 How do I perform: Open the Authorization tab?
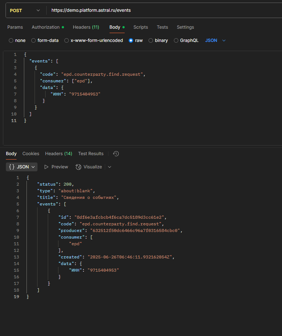(x=48, y=27)
